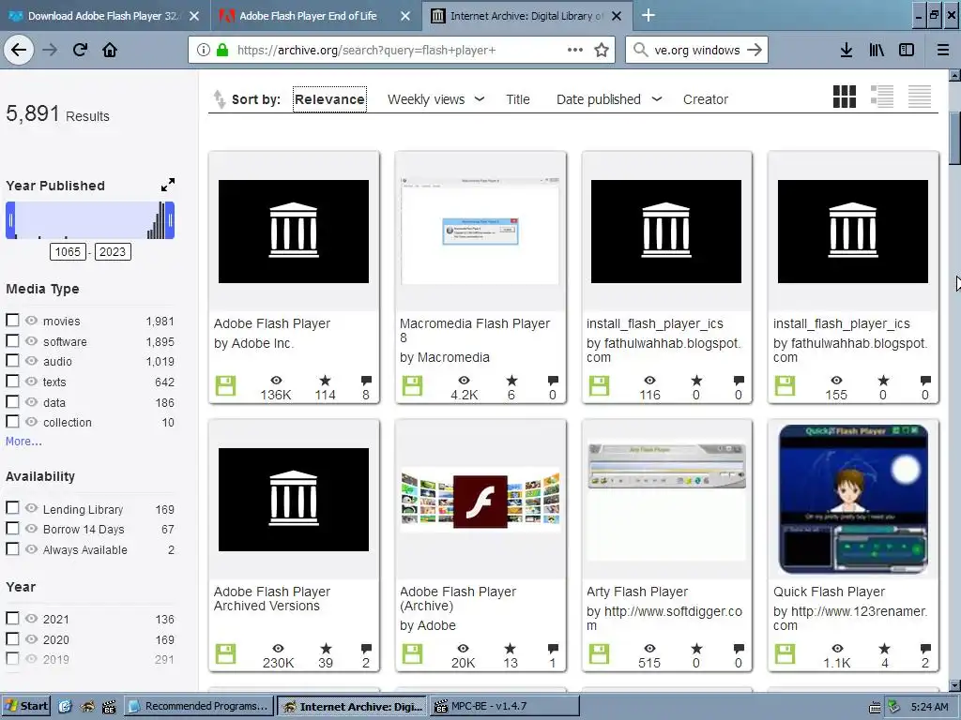Open the Firefox hamburger menu
This screenshot has height=720, width=961.
click(x=943, y=51)
